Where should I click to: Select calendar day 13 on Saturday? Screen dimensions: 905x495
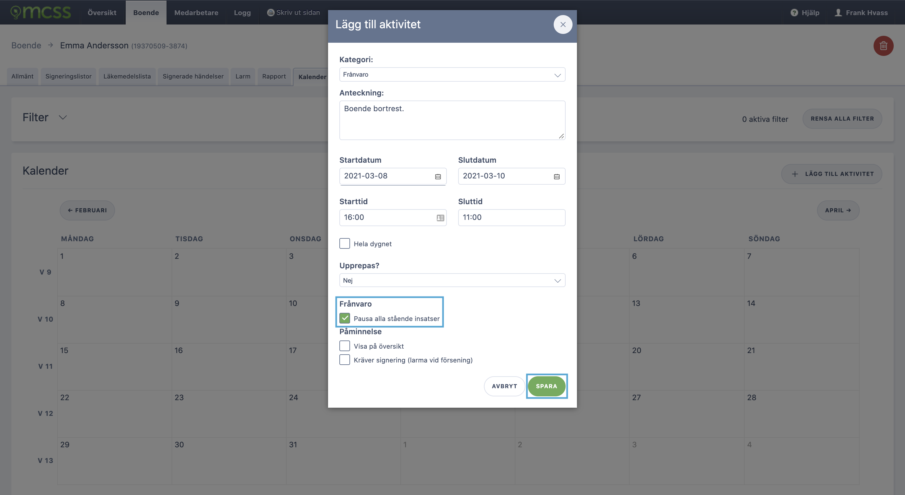tap(687, 319)
